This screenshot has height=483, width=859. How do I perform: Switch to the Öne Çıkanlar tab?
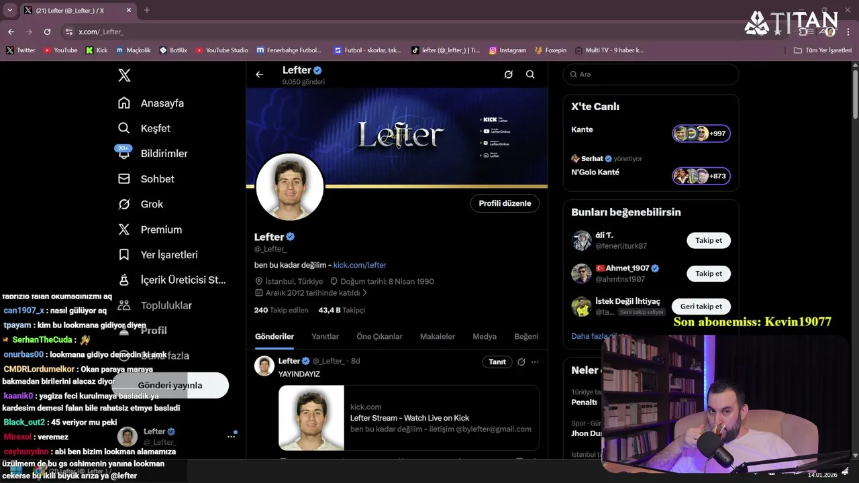click(379, 337)
